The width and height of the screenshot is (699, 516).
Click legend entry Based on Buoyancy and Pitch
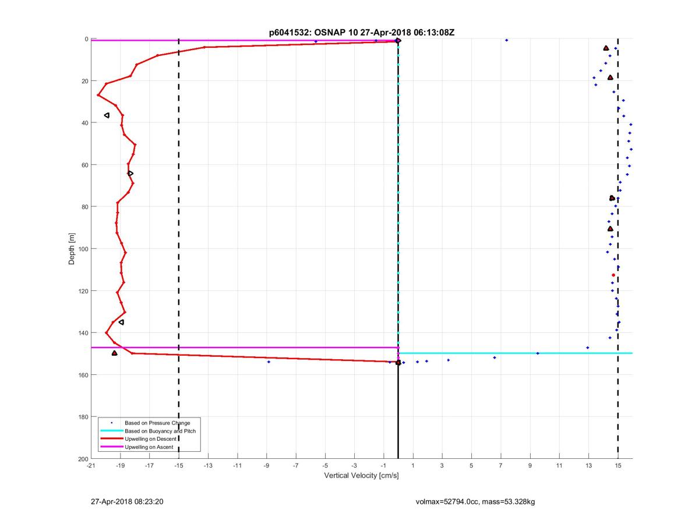coord(160,431)
